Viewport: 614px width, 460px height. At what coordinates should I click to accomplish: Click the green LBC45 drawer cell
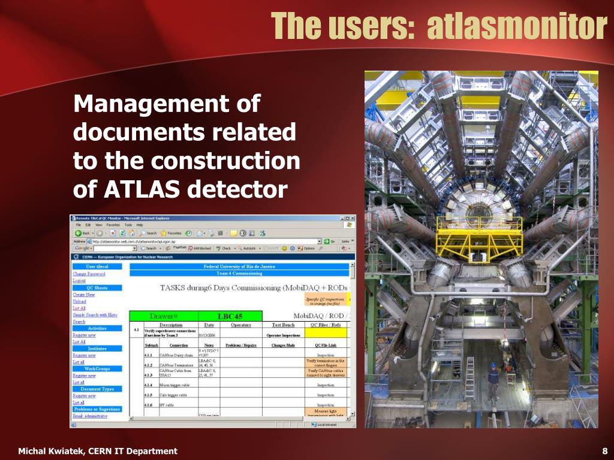tap(230, 316)
